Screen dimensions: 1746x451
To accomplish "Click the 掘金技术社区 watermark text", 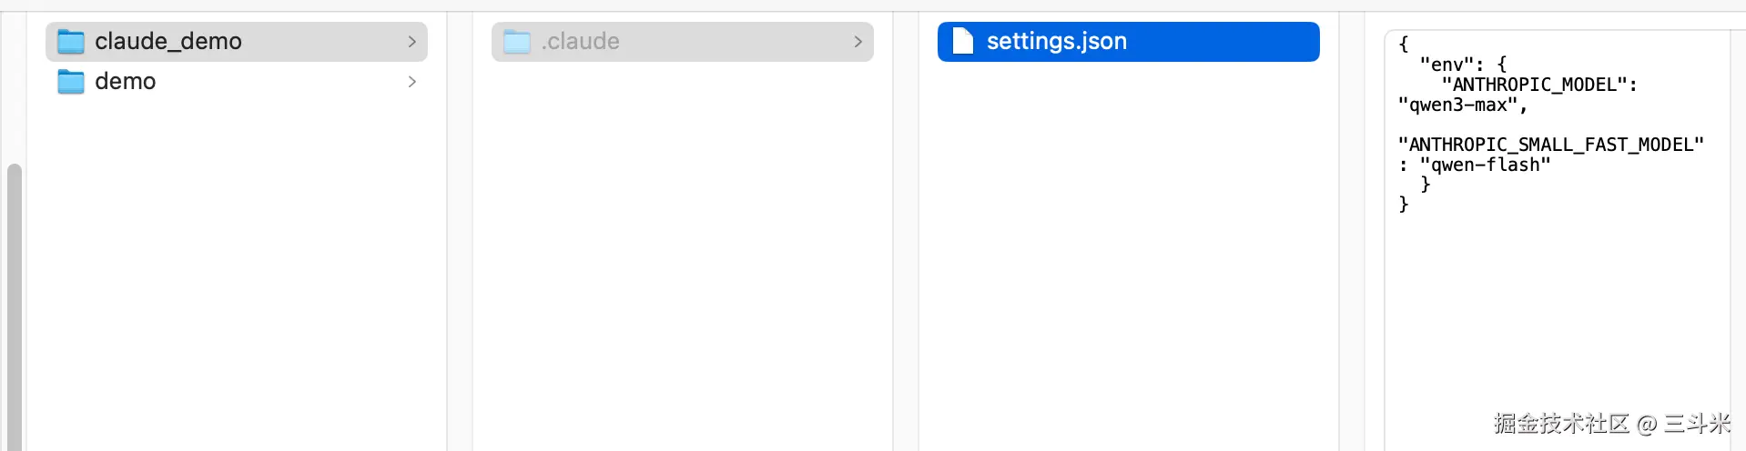I will pyautogui.click(x=1561, y=424).
